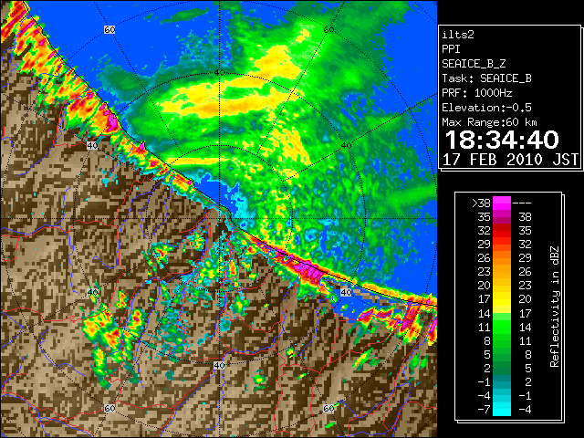
Task: Click the '40' range label north of radar center
Action: click(x=219, y=73)
